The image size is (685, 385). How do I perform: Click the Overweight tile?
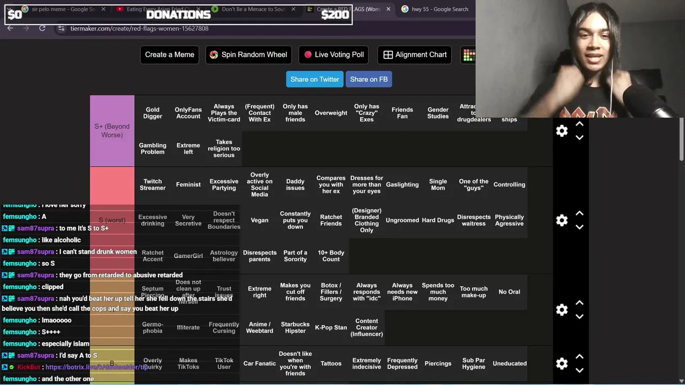pyautogui.click(x=331, y=113)
